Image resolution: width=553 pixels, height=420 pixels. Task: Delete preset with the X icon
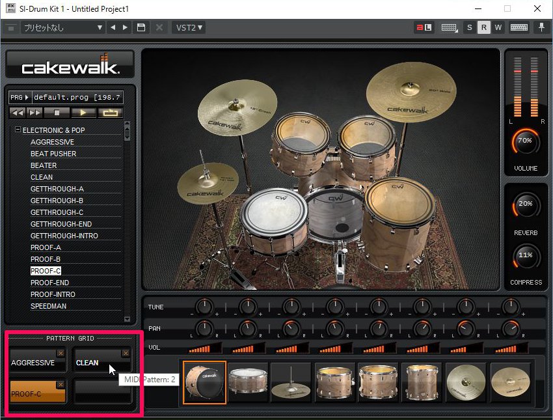[159, 27]
